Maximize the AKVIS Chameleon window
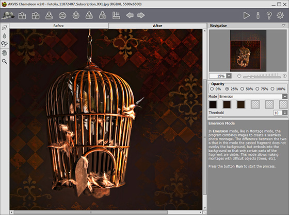 click(x=279, y=4)
